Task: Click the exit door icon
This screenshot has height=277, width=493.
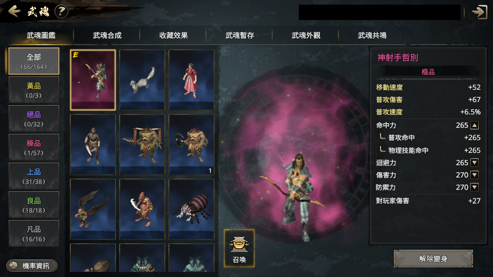Action: click(479, 12)
